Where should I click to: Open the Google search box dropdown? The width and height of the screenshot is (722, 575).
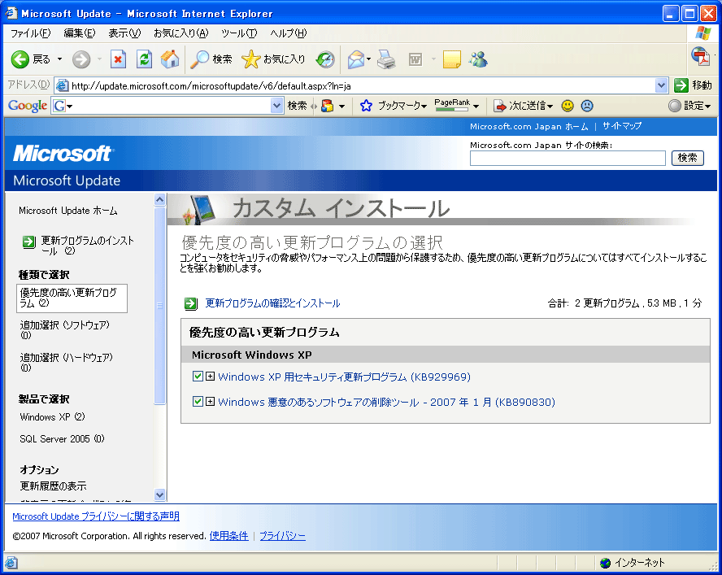pos(276,106)
